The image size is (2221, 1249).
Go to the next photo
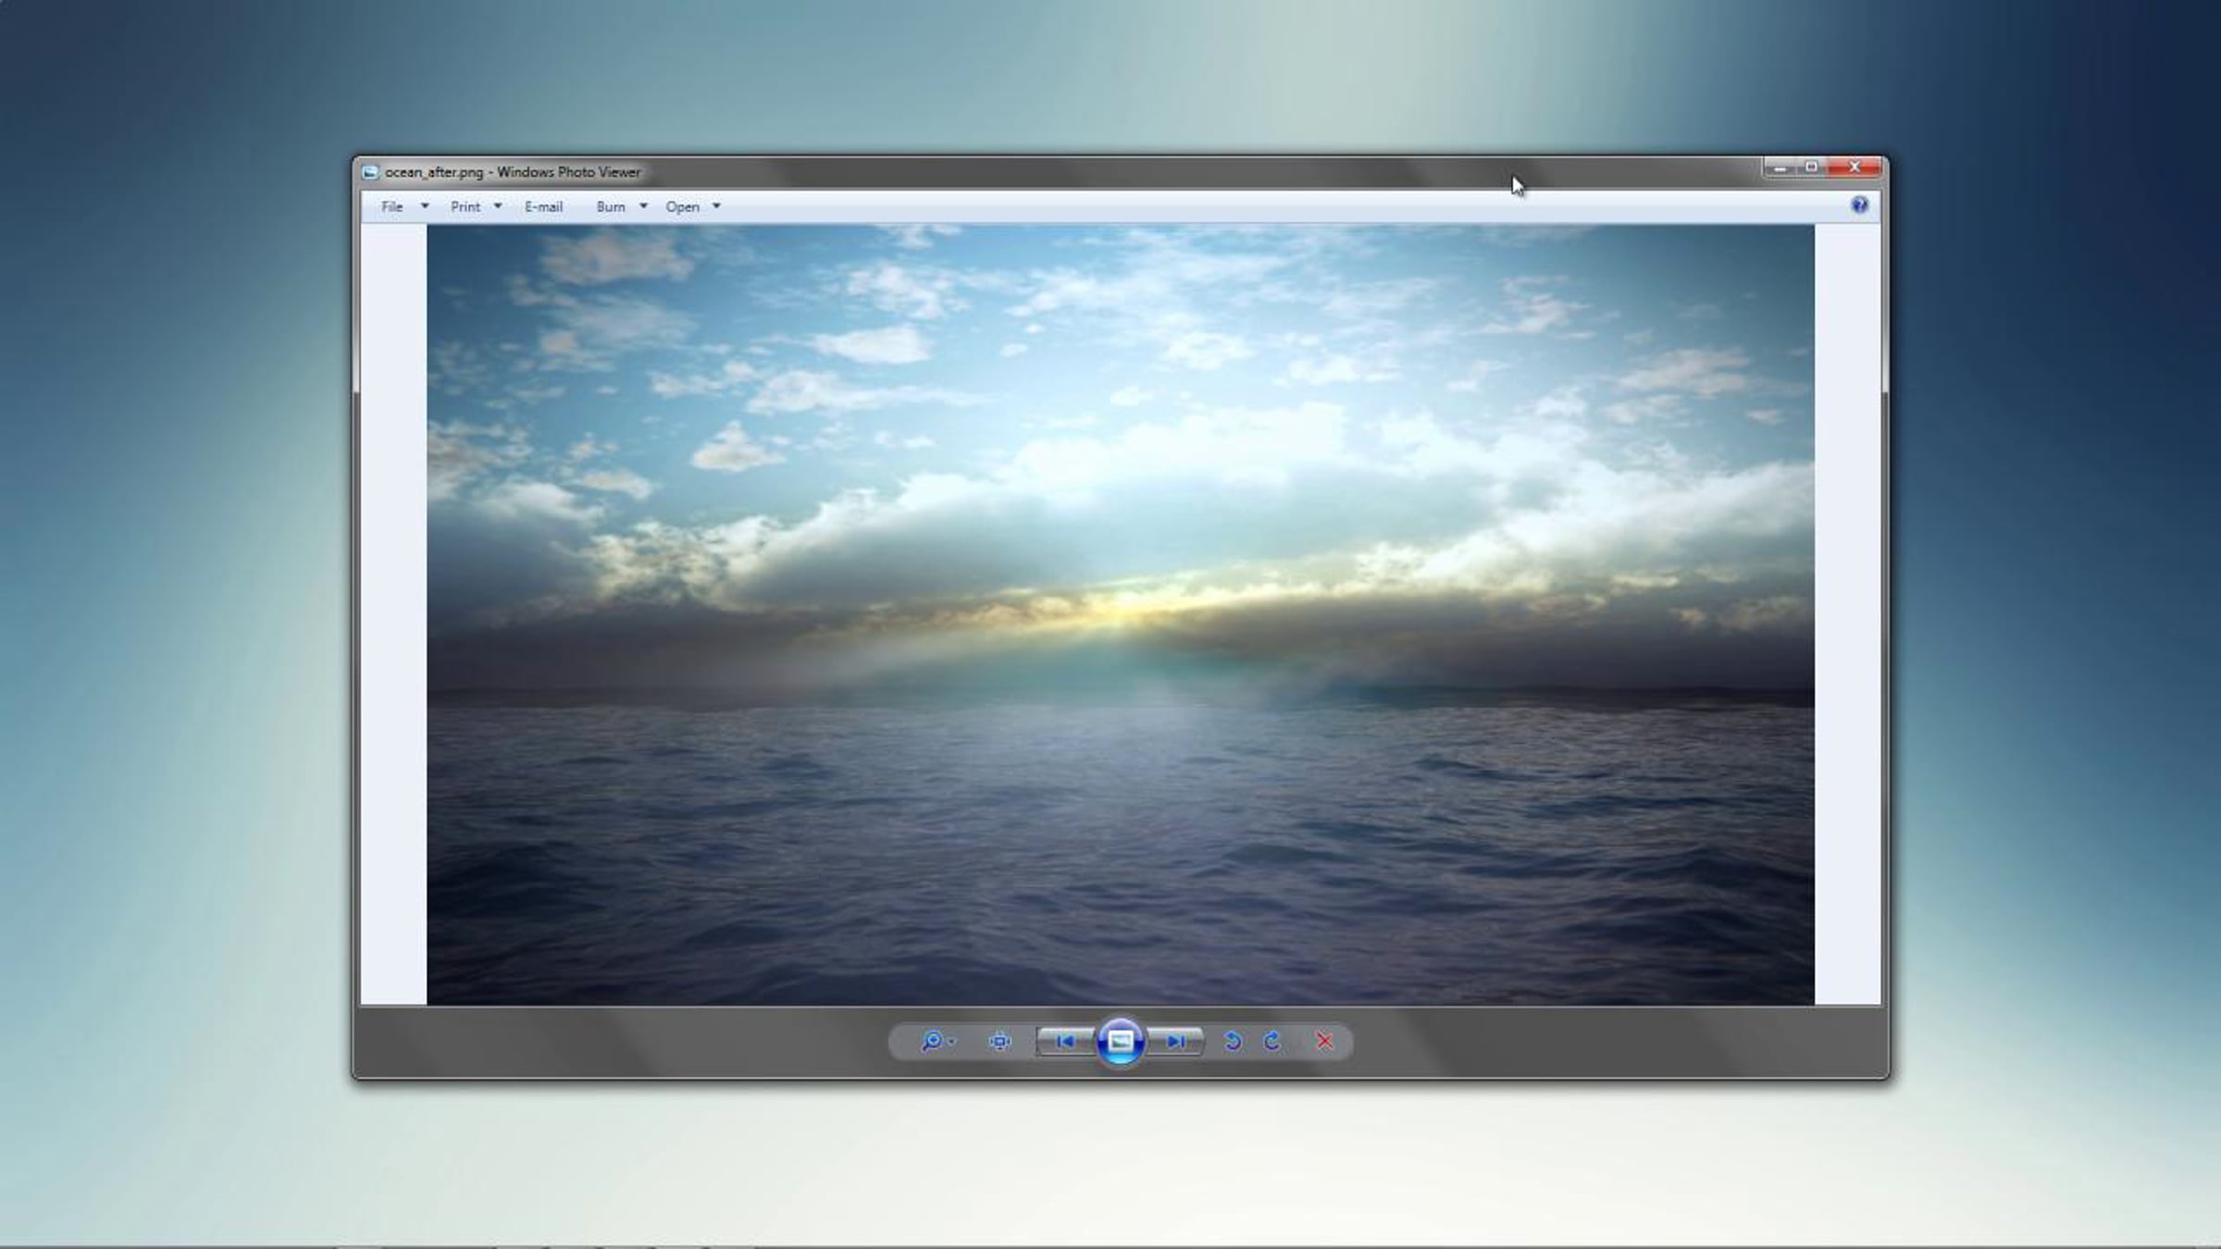pos(1175,1042)
